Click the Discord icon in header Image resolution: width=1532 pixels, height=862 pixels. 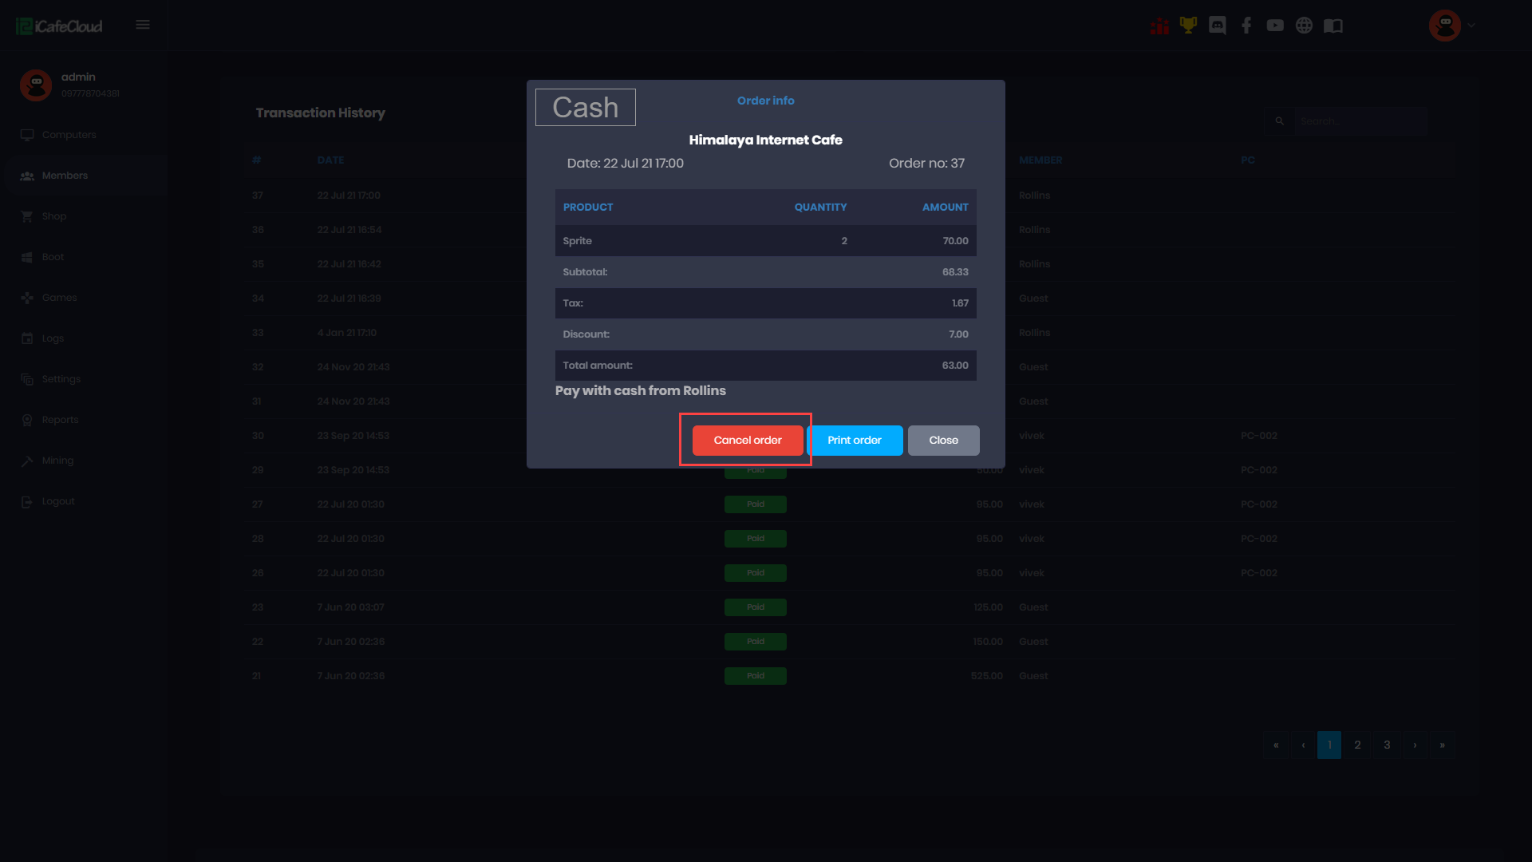(1217, 26)
